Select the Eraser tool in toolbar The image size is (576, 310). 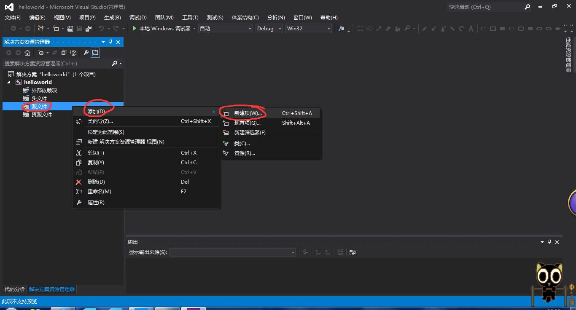pyautogui.click(x=388, y=29)
